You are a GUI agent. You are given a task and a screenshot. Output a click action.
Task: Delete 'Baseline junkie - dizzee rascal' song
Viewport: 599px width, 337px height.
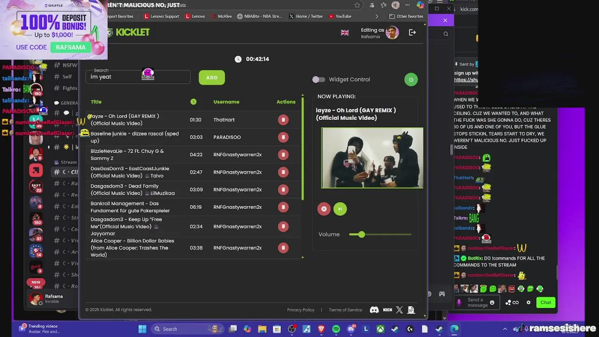pyautogui.click(x=283, y=137)
